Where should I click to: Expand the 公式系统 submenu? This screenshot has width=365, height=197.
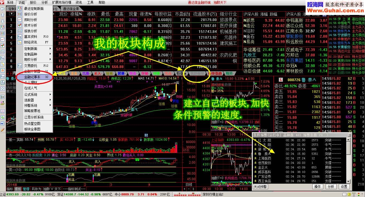point(35,94)
